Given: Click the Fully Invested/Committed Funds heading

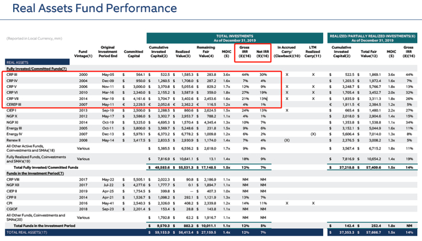Looking at the screenshot, I should pos(36,69).
